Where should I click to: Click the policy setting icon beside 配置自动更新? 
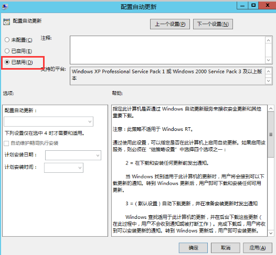pos(6,22)
